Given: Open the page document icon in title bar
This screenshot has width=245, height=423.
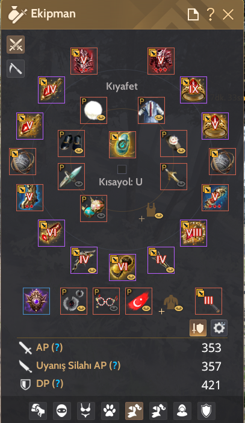Looking at the screenshot, I should click(x=193, y=14).
